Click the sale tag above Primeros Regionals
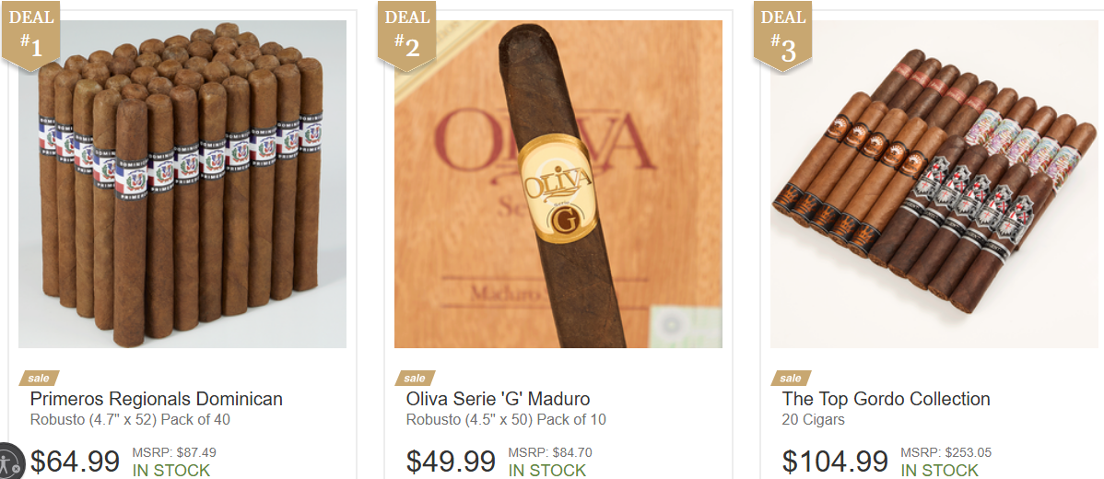 [x=39, y=379]
